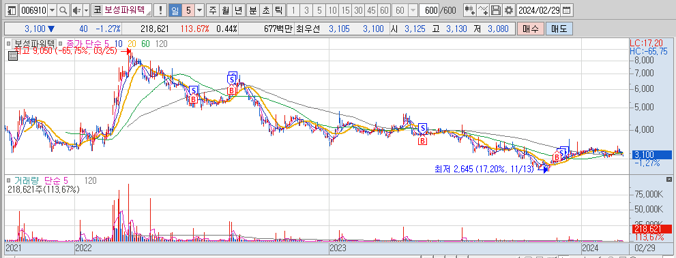Click the add line indicator icon
This screenshot has width=676, height=258.
pyautogui.click(x=483, y=10)
